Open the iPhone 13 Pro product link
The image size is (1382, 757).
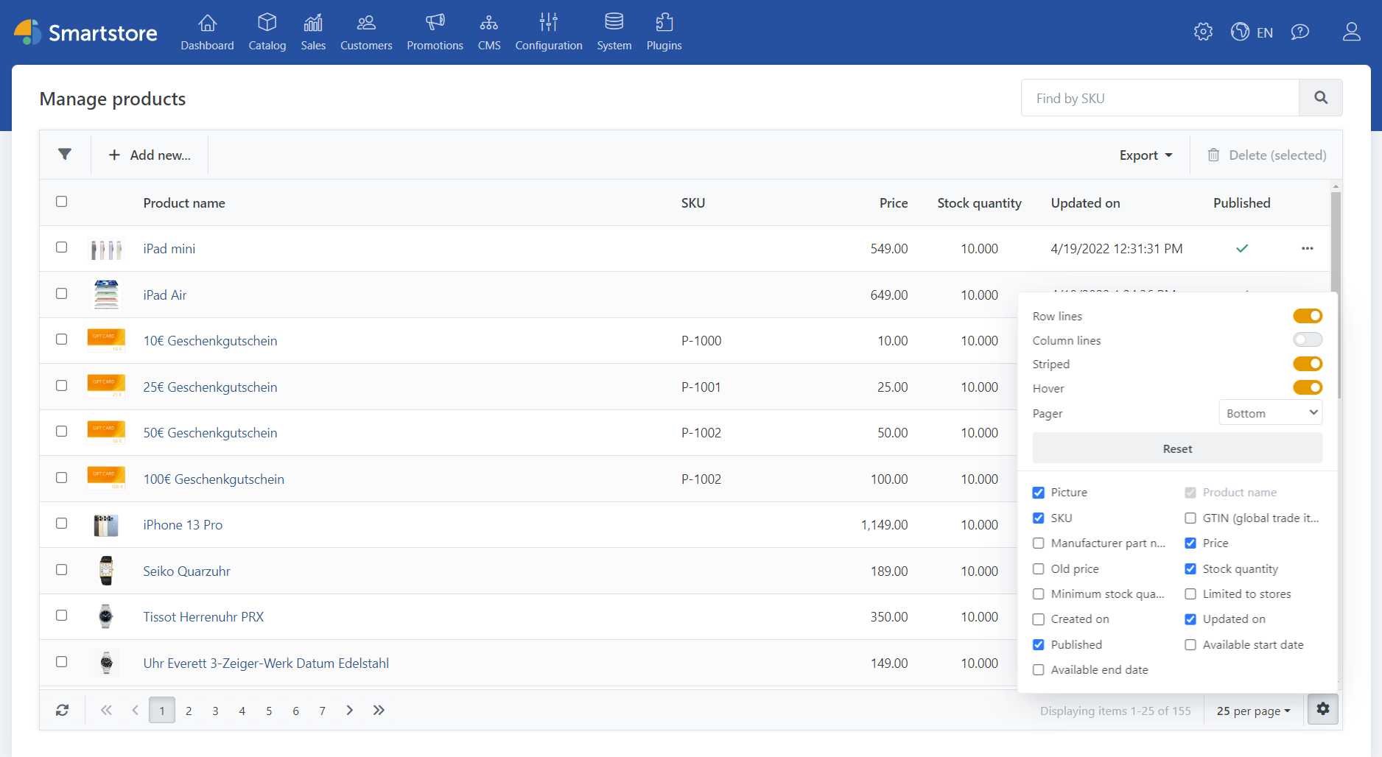click(x=183, y=525)
